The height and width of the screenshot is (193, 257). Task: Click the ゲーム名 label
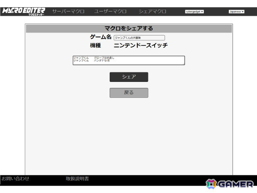pos(101,37)
